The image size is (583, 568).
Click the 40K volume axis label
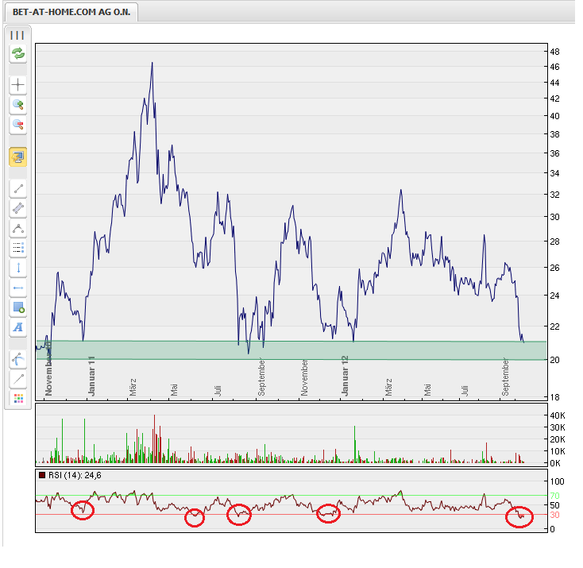point(558,415)
